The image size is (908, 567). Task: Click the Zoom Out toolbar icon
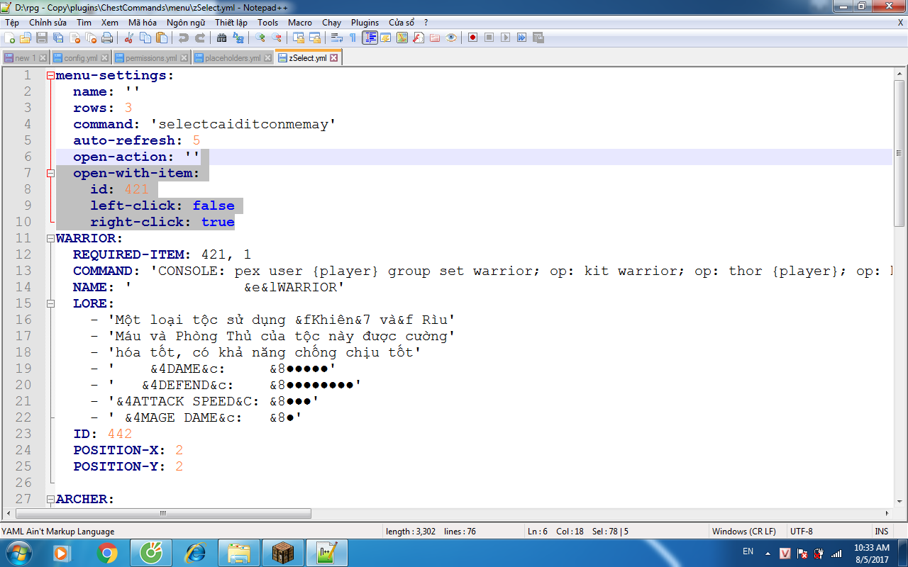pos(277,38)
